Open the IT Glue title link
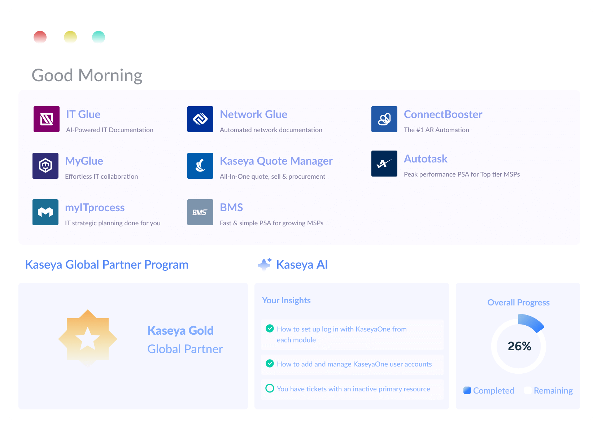The image size is (602, 430). point(83,114)
